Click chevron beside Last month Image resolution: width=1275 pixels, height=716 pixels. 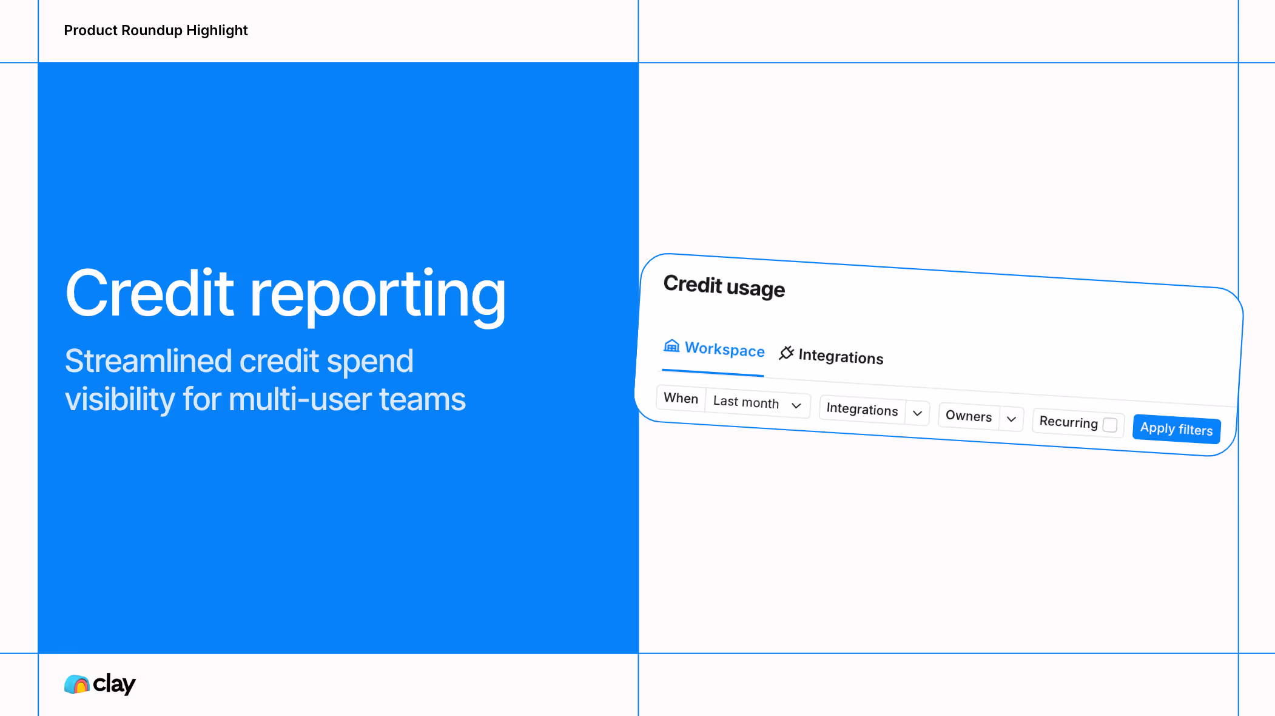796,405
